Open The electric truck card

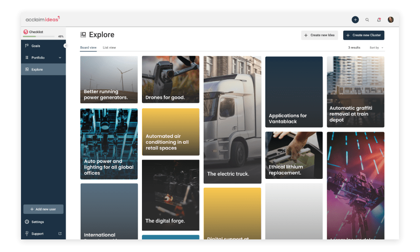pos(232,120)
